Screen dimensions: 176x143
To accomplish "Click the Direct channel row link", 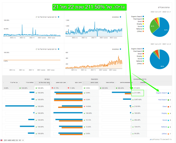I will (165, 106).
